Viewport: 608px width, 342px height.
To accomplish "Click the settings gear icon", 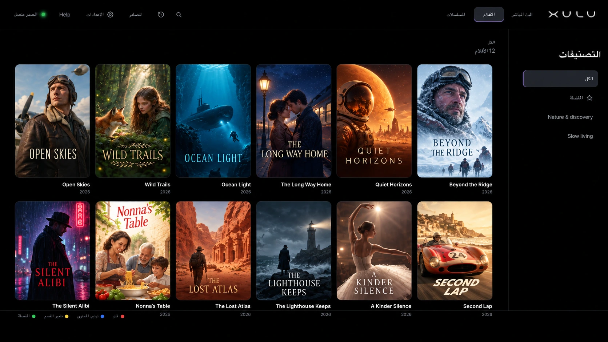I will click(110, 15).
